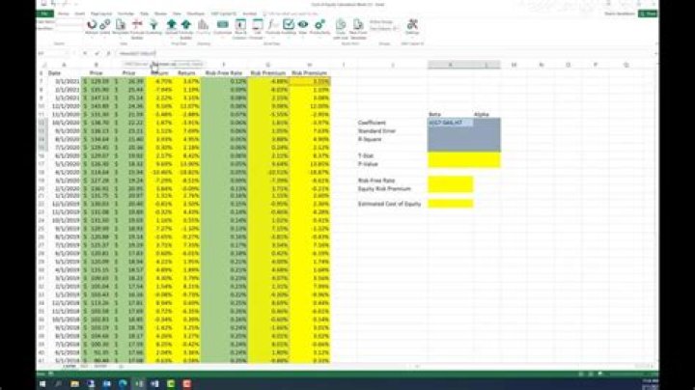Viewport: 695px width, 390px height.
Task: Click the Templates icon in the ribbon
Action: [x=122, y=24]
